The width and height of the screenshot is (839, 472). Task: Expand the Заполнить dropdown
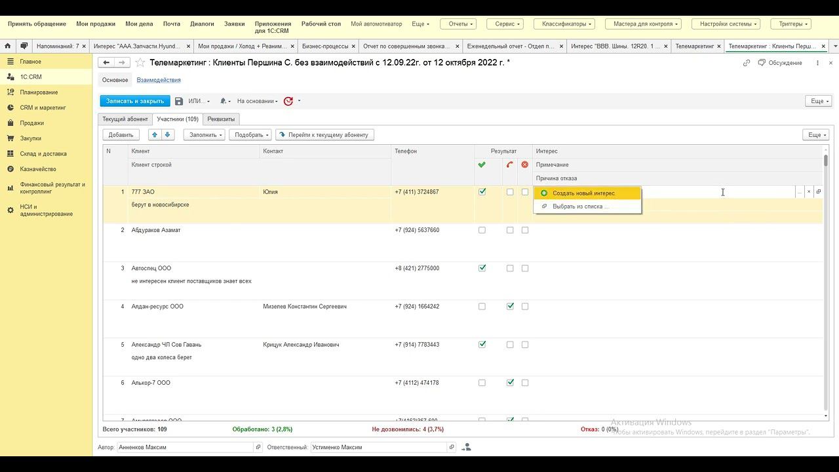(204, 134)
